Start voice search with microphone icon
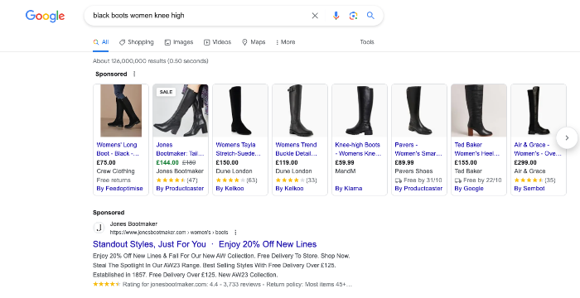The height and width of the screenshot is (298, 580). click(x=336, y=16)
